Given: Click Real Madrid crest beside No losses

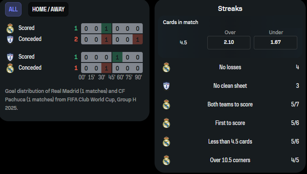Looking at the screenshot, I should coord(166,67).
